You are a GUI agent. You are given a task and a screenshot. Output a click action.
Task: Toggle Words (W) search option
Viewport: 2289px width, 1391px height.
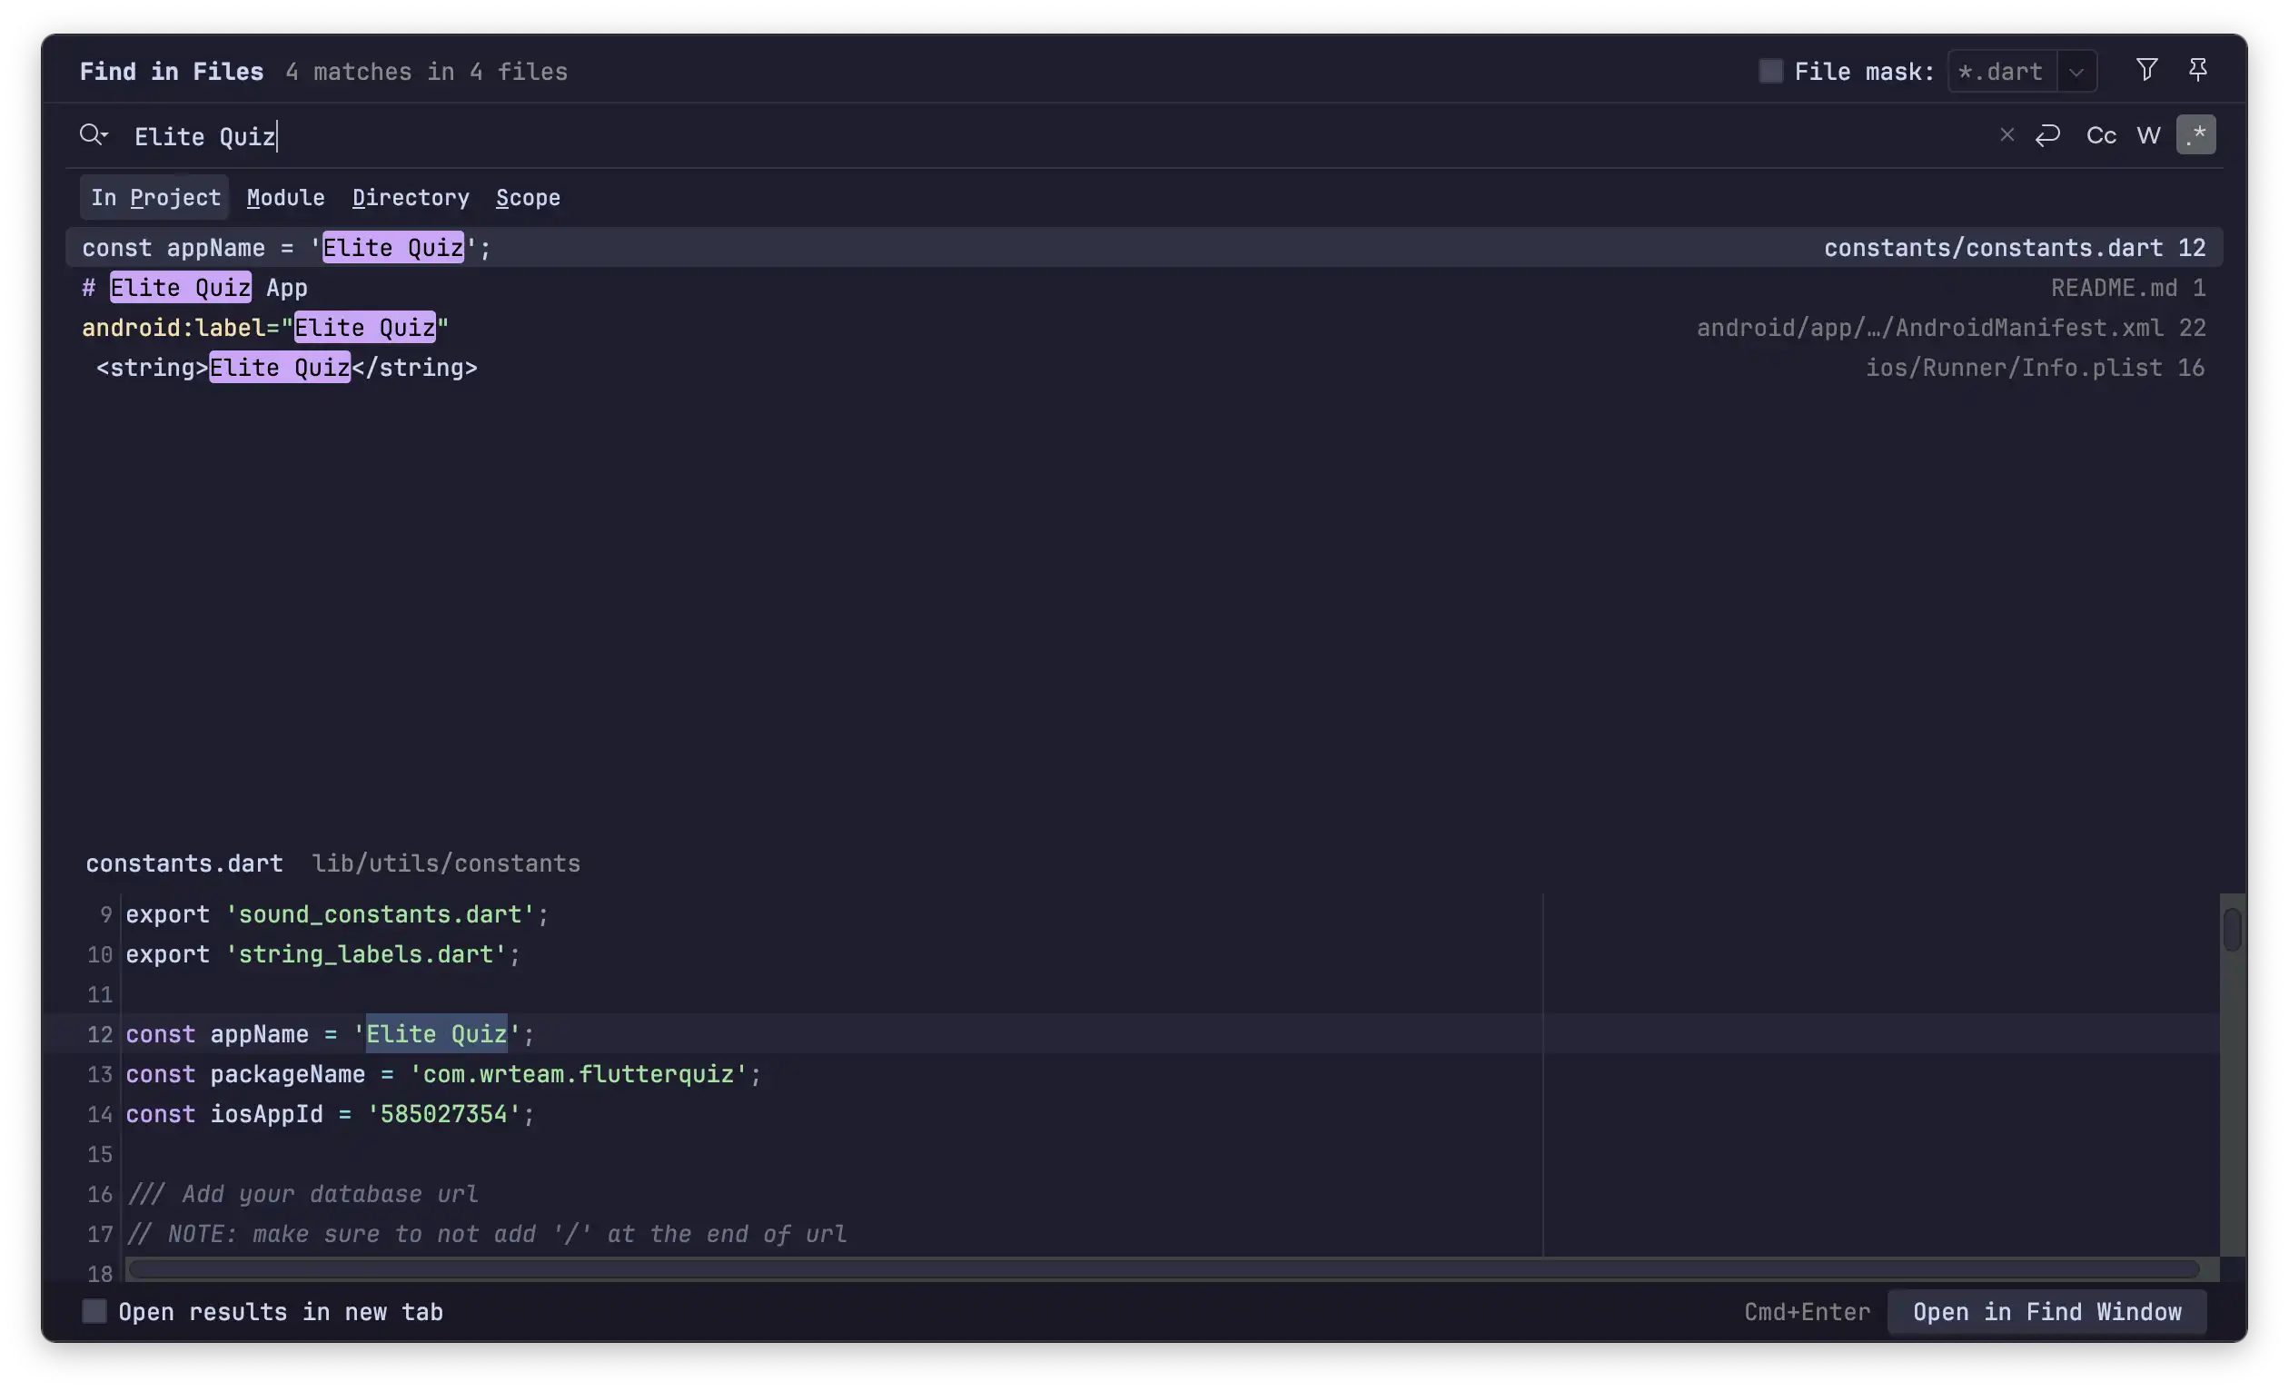click(2148, 135)
